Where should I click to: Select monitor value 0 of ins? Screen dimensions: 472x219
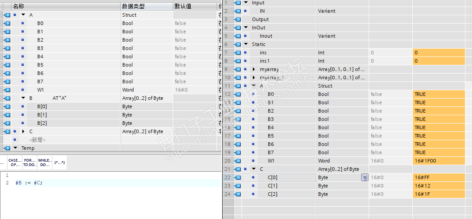[439, 53]
